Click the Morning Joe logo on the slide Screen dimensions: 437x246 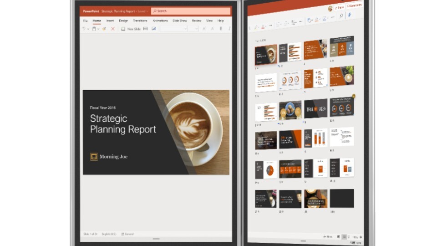pyautogui.click(x=109, y=157)
